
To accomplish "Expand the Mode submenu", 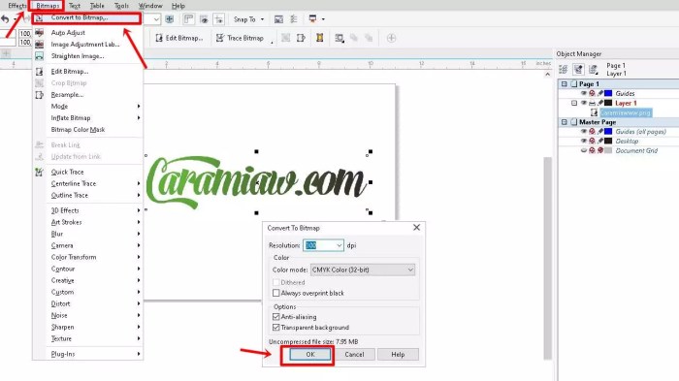I will (x=88, y=107).
